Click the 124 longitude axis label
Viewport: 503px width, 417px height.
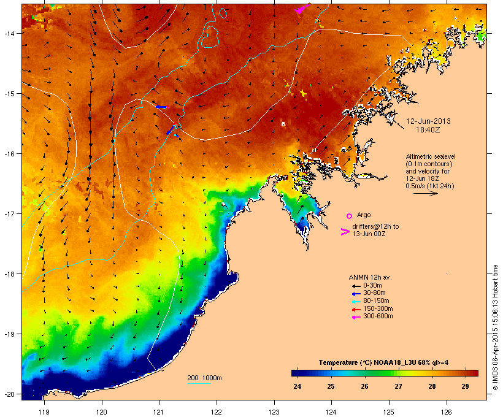[x=331, y=412]
